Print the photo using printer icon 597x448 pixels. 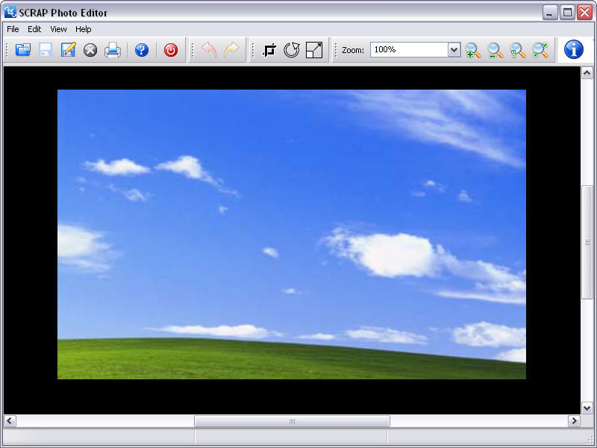[x=113, y=50]
